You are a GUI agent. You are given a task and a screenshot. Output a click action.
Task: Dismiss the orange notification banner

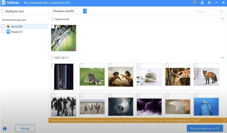pos(224,120)
